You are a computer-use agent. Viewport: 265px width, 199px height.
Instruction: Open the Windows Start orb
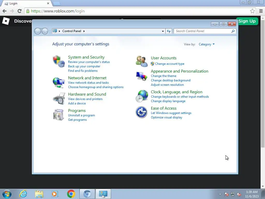coord(7,194)
